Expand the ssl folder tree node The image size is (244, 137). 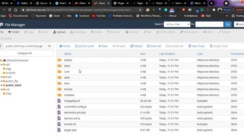point(2,89)
